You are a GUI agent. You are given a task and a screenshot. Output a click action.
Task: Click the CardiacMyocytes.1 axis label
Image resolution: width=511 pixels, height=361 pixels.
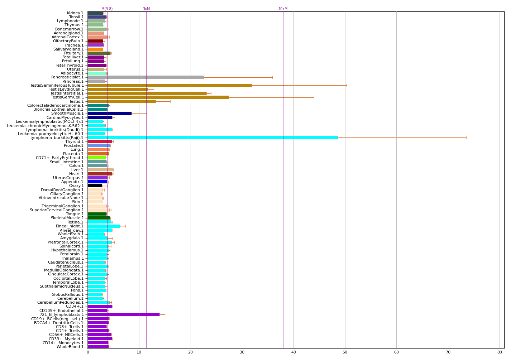tap(65, 117)
